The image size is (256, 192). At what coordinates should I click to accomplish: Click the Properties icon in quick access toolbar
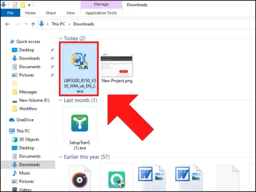15,5
